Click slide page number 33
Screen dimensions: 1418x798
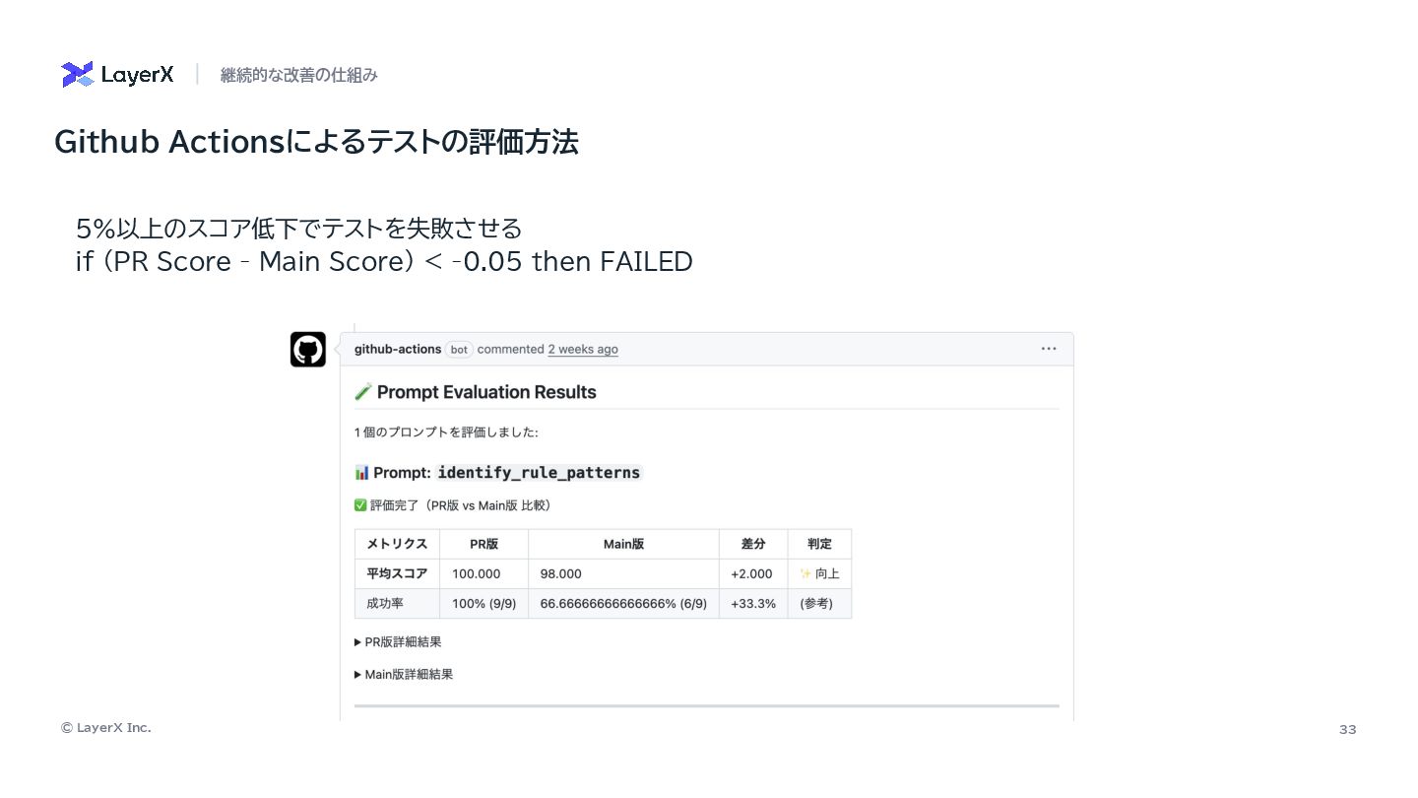(1347, 729)
